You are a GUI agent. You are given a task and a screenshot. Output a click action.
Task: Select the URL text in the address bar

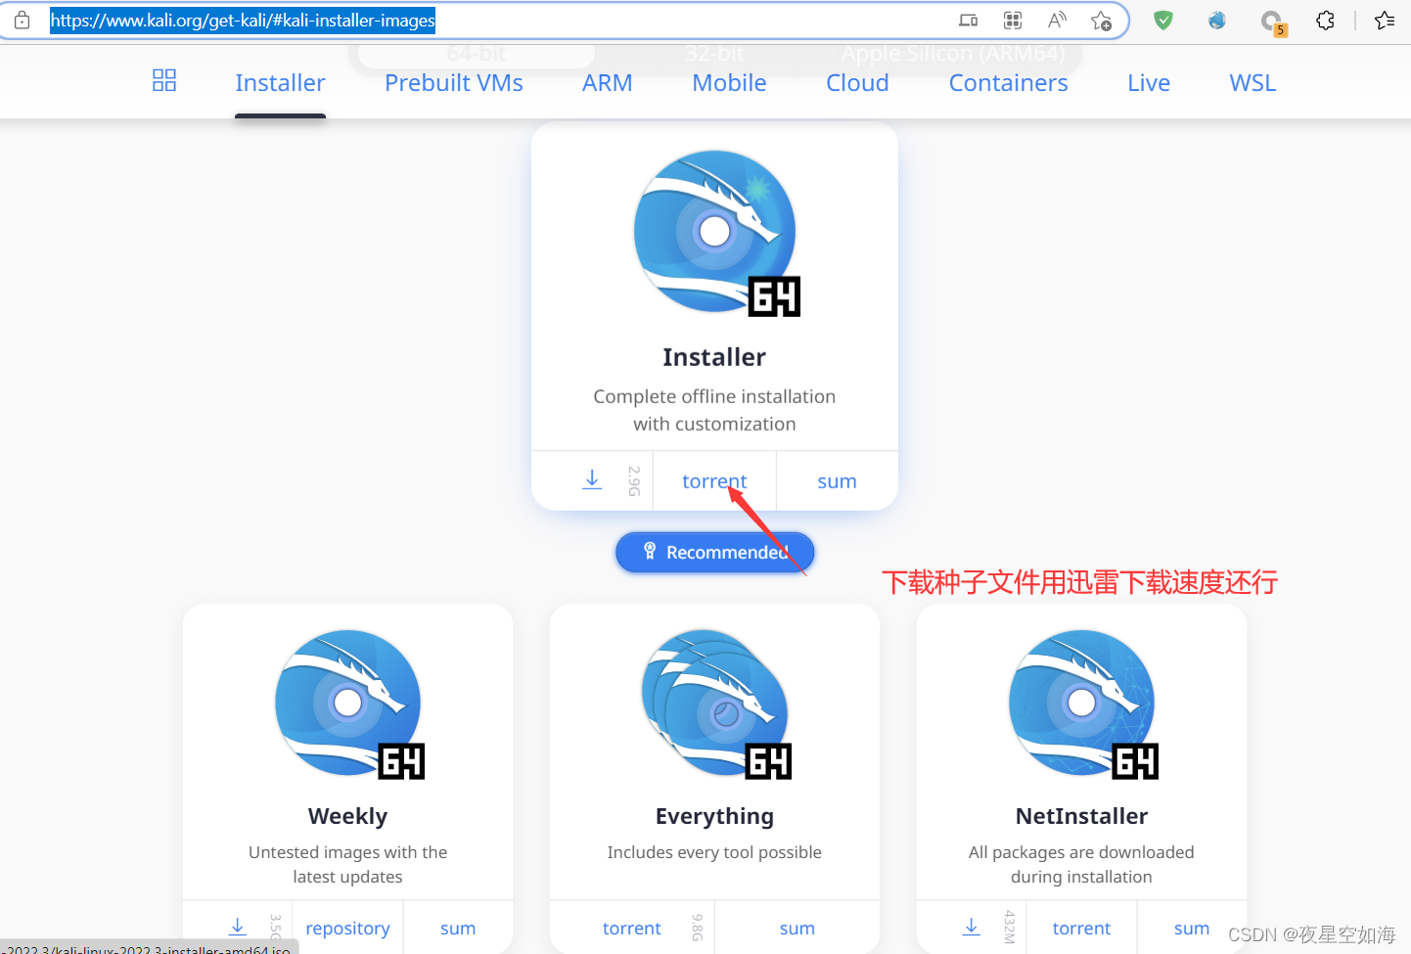pos(243,21)
